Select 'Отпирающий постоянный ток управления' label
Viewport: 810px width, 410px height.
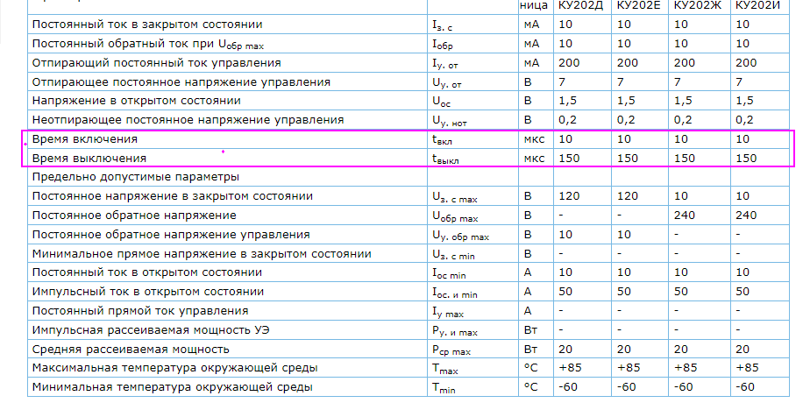[157, 63]
